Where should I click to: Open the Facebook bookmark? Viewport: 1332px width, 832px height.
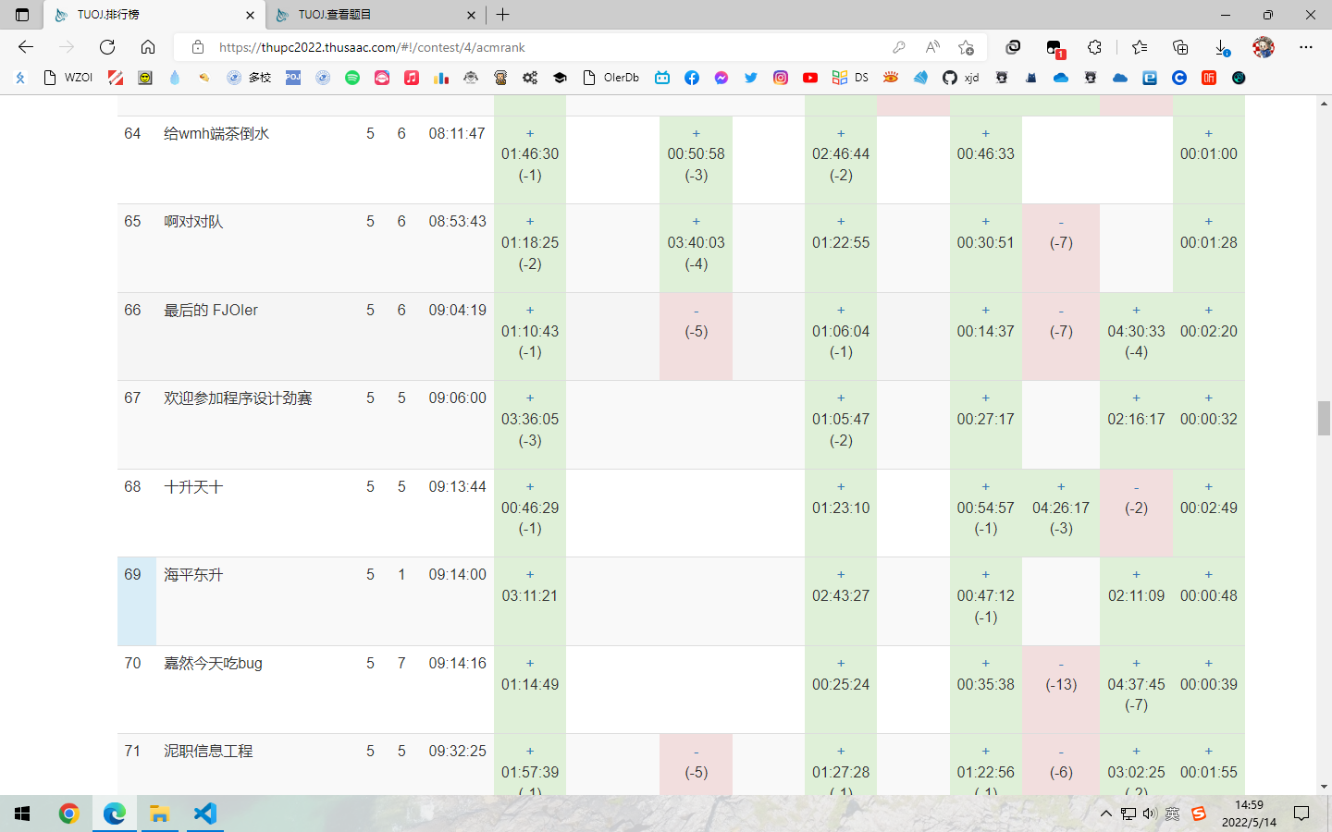coord(692,78)
